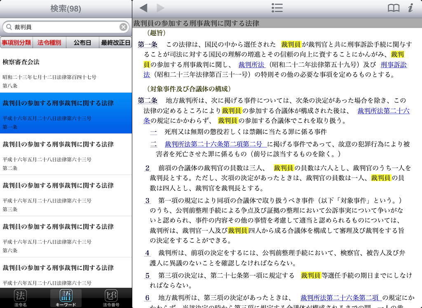
Task: Open the 裁判所法 link in 第一条
Action: click(x=251, y=65)
